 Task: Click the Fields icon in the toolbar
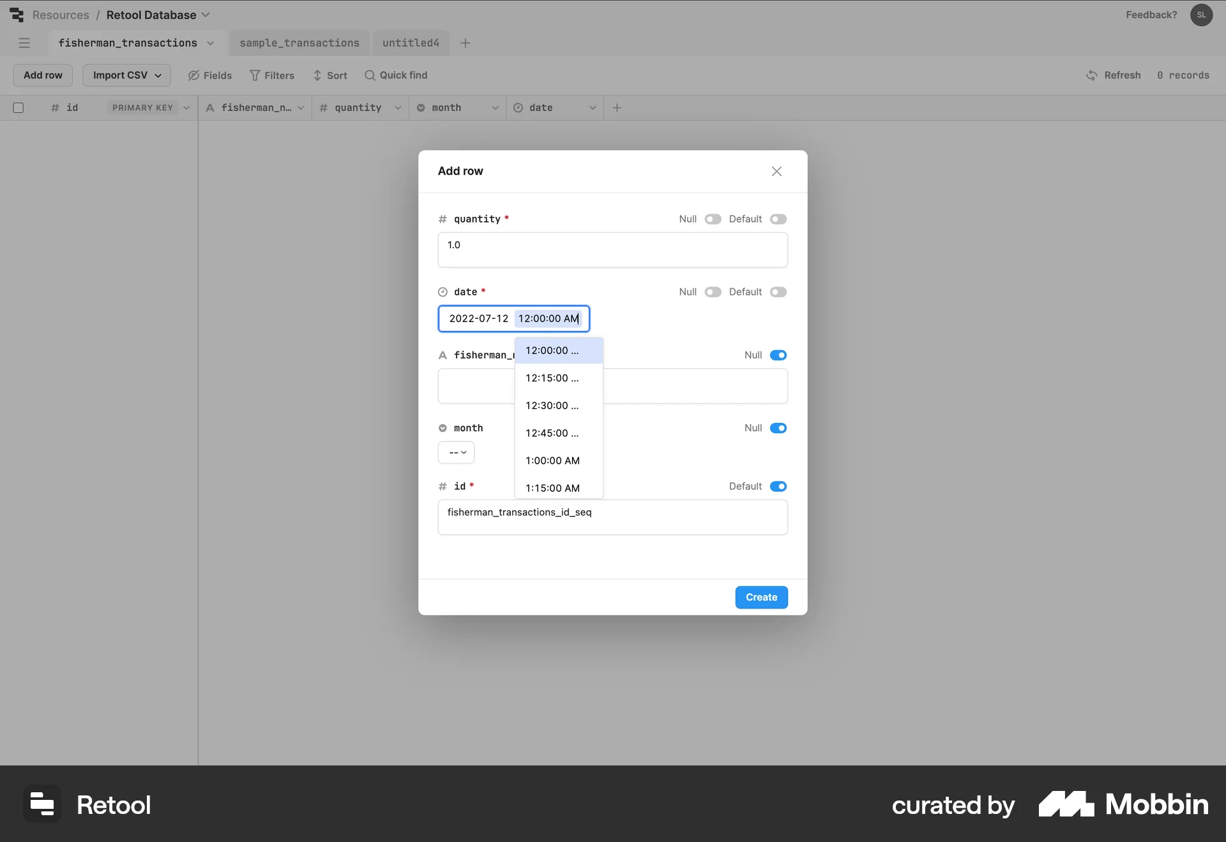pyautogui.click(x=209, y=75)
